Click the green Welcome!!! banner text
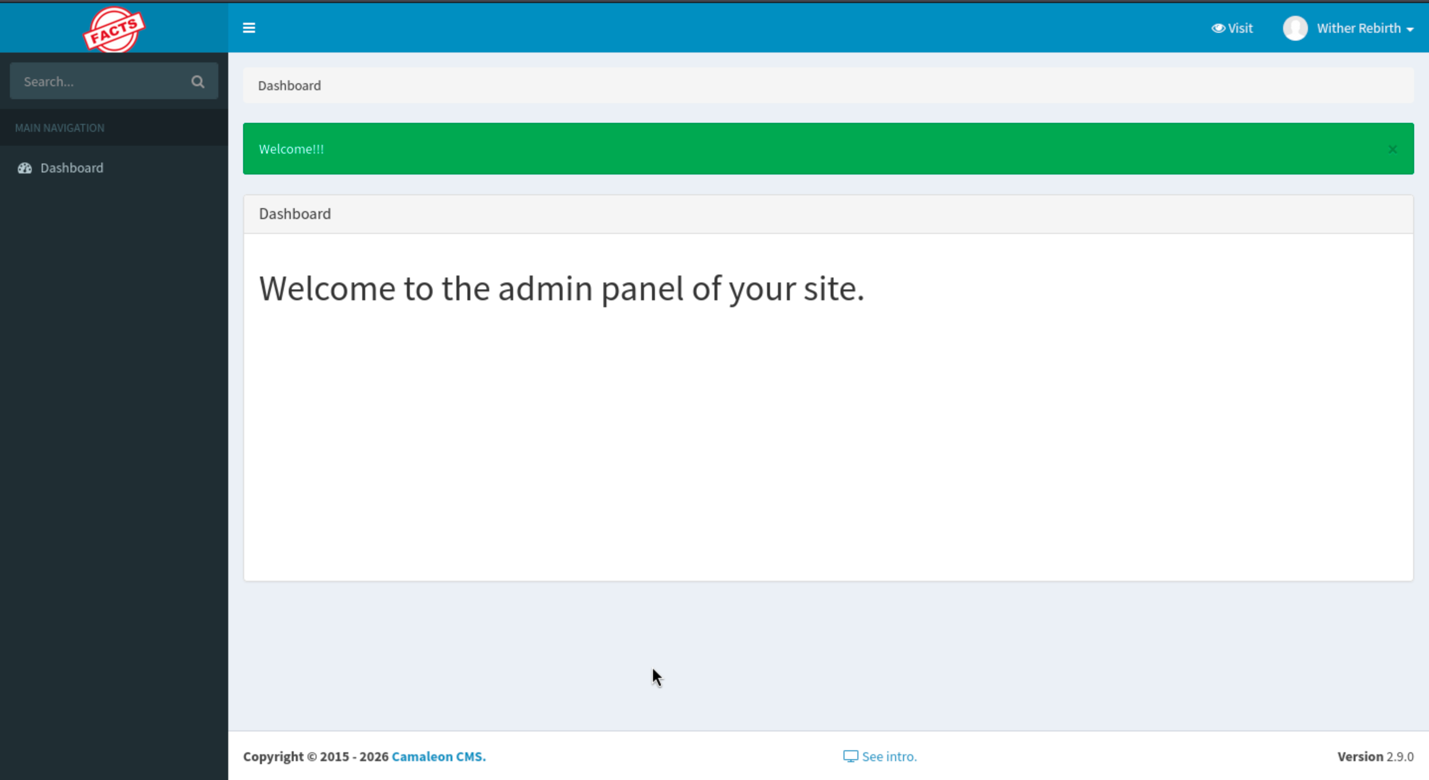The width and height of the screenshot is (1429, 780). pos(291,149)
